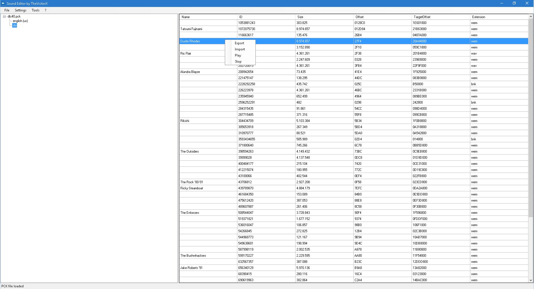Click the scrollbar up arrow
Image resolution: width=534 pixels, height=289 pixels.
pos(531,16)
